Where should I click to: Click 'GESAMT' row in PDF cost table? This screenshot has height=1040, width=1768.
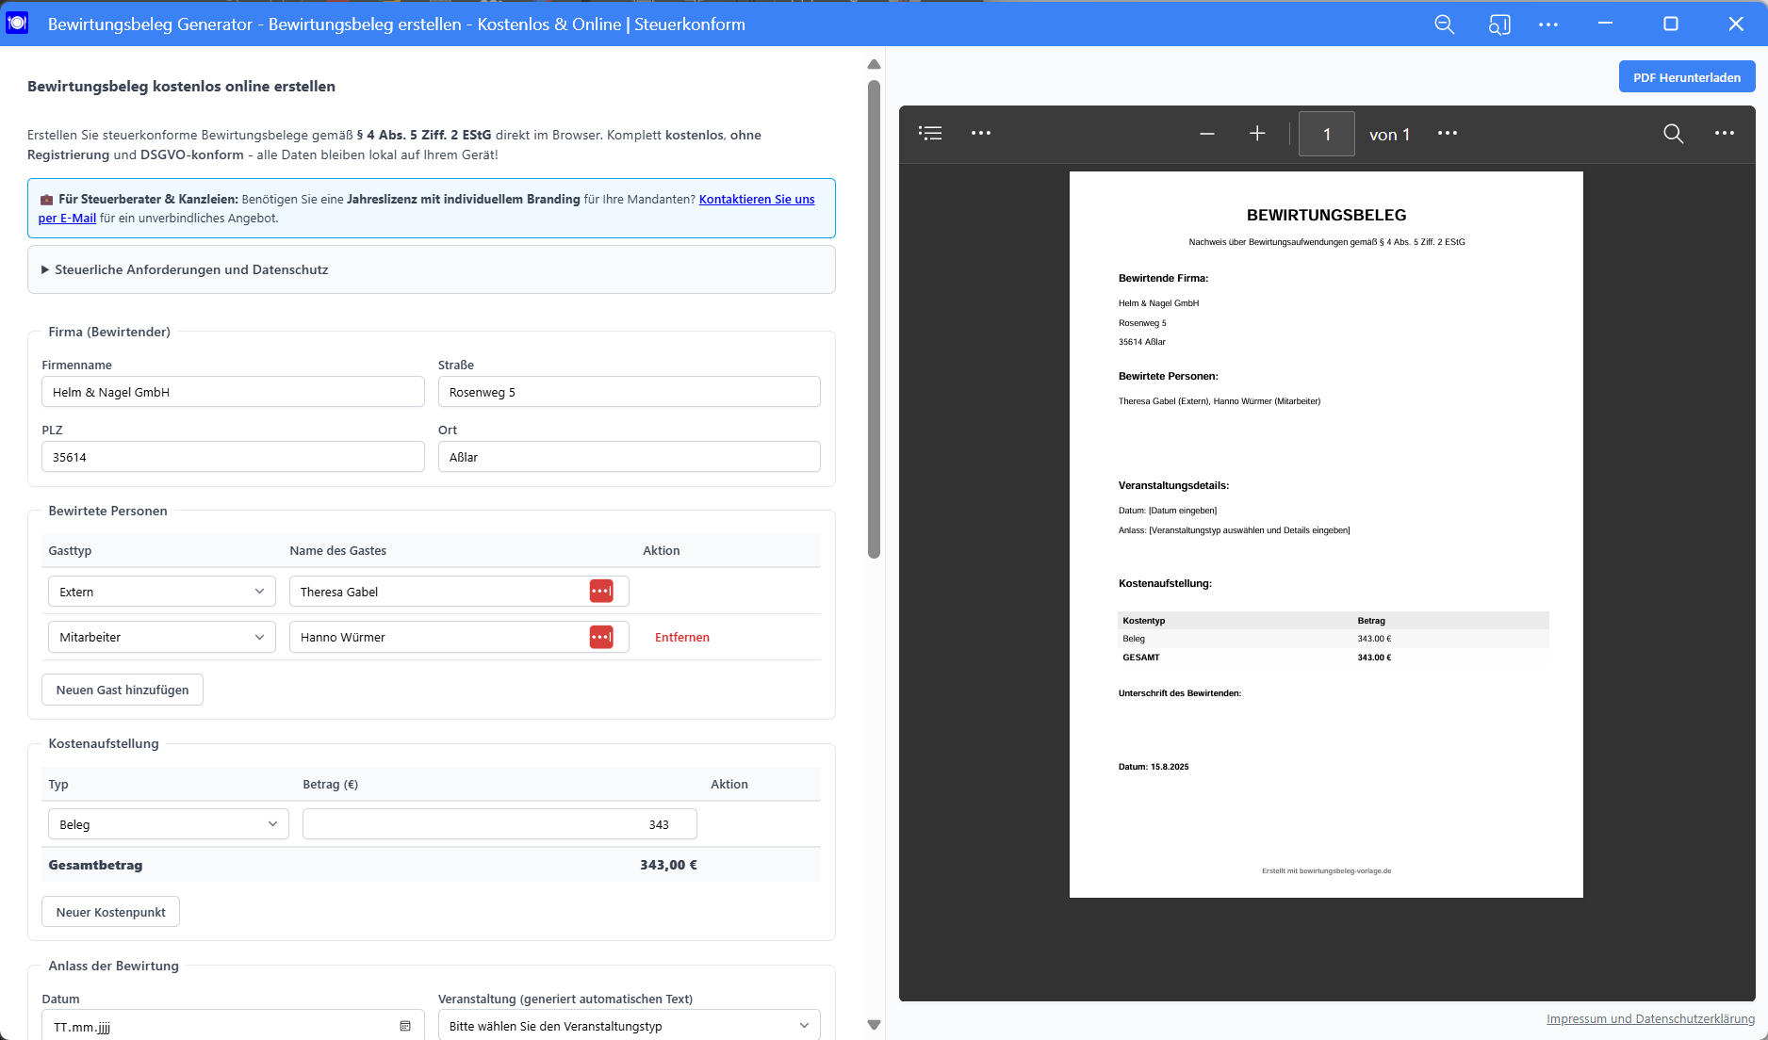pyautogui.click(x=1333, y=658)
